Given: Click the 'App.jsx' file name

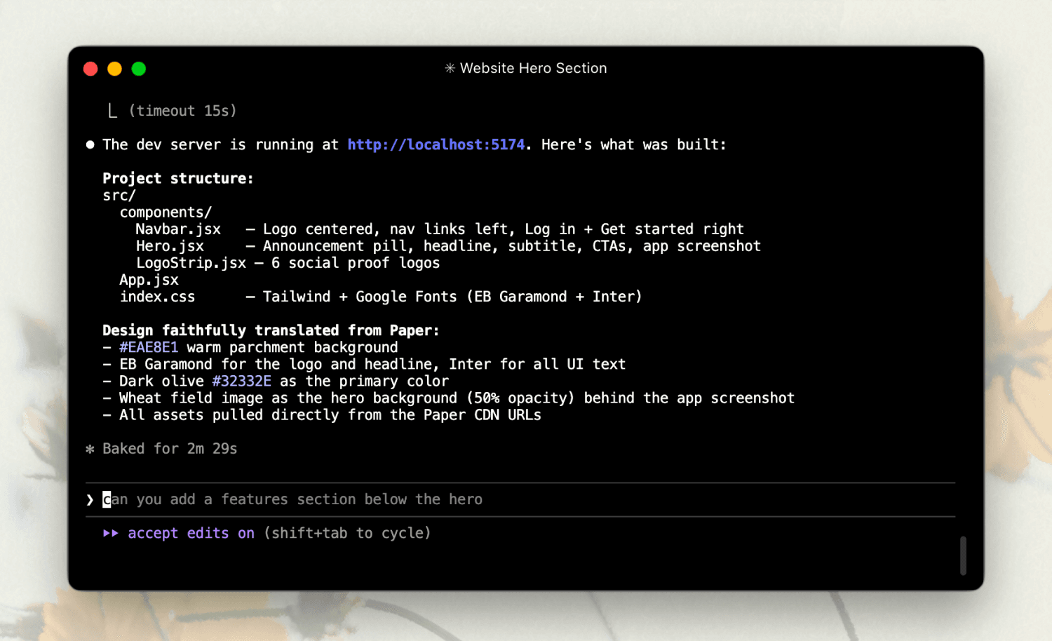Looking at the screenshot, I should pyautogui.click(x=149, y=280).
